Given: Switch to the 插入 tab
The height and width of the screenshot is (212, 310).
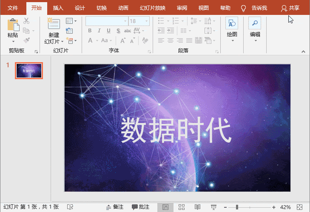Looking at the screenshot, I should coord(58,8).
